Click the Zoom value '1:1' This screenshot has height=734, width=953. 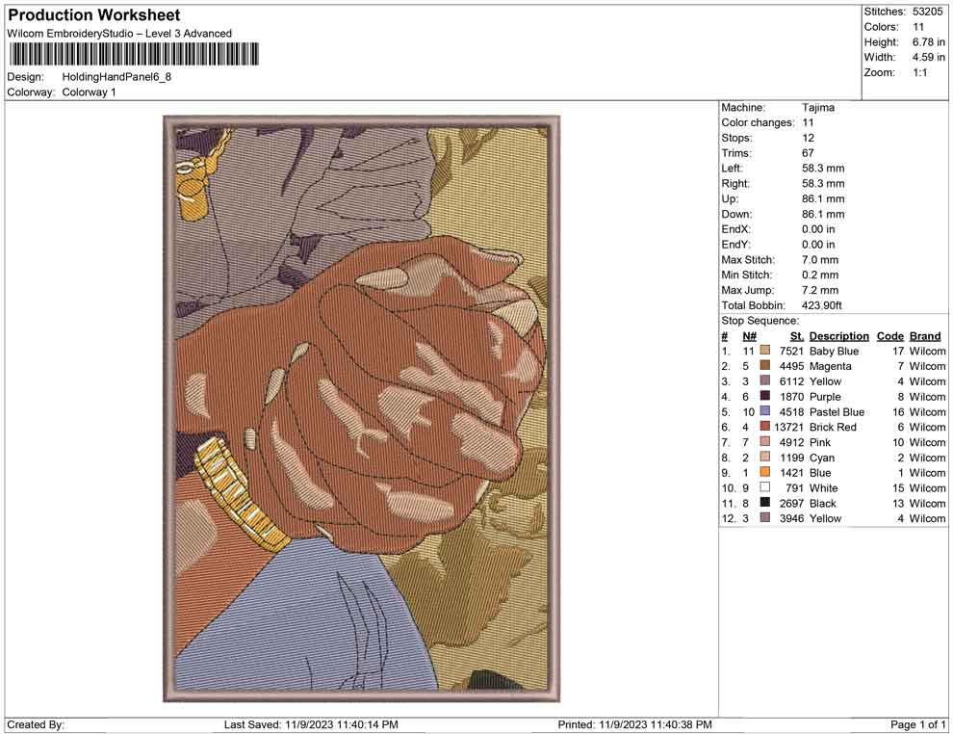[x=919, y=72]
